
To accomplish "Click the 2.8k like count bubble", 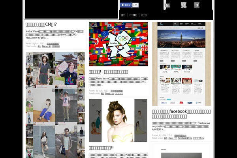I will coord(135,5).
